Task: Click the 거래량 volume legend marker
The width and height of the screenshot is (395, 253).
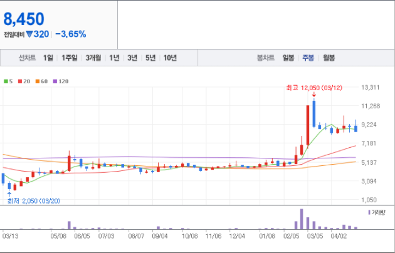Action: [369, 212]
